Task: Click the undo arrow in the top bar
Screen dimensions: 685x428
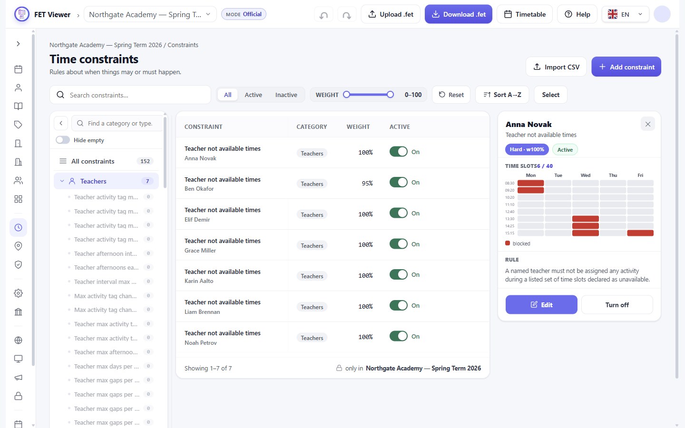Action: [x=323, y=15]
